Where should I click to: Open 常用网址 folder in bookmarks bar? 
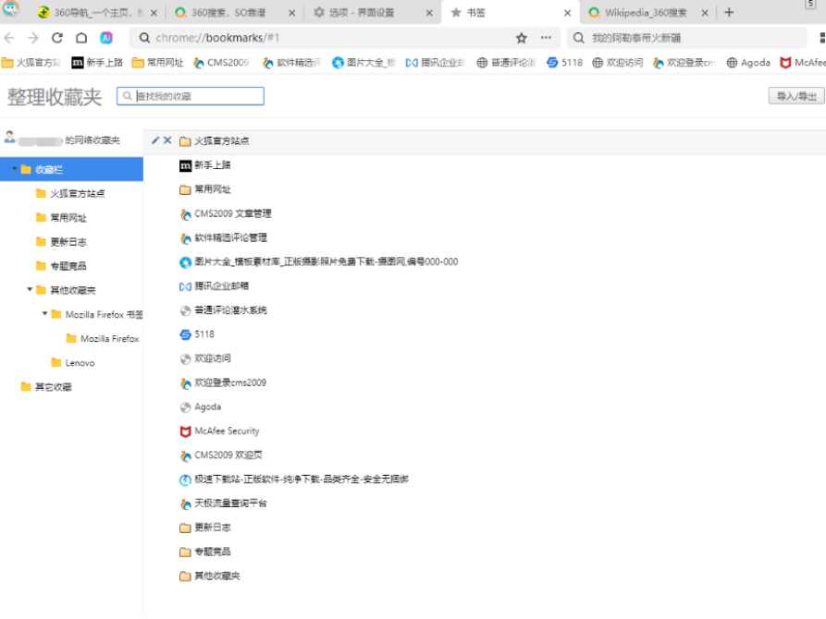[x=157, y=63]
